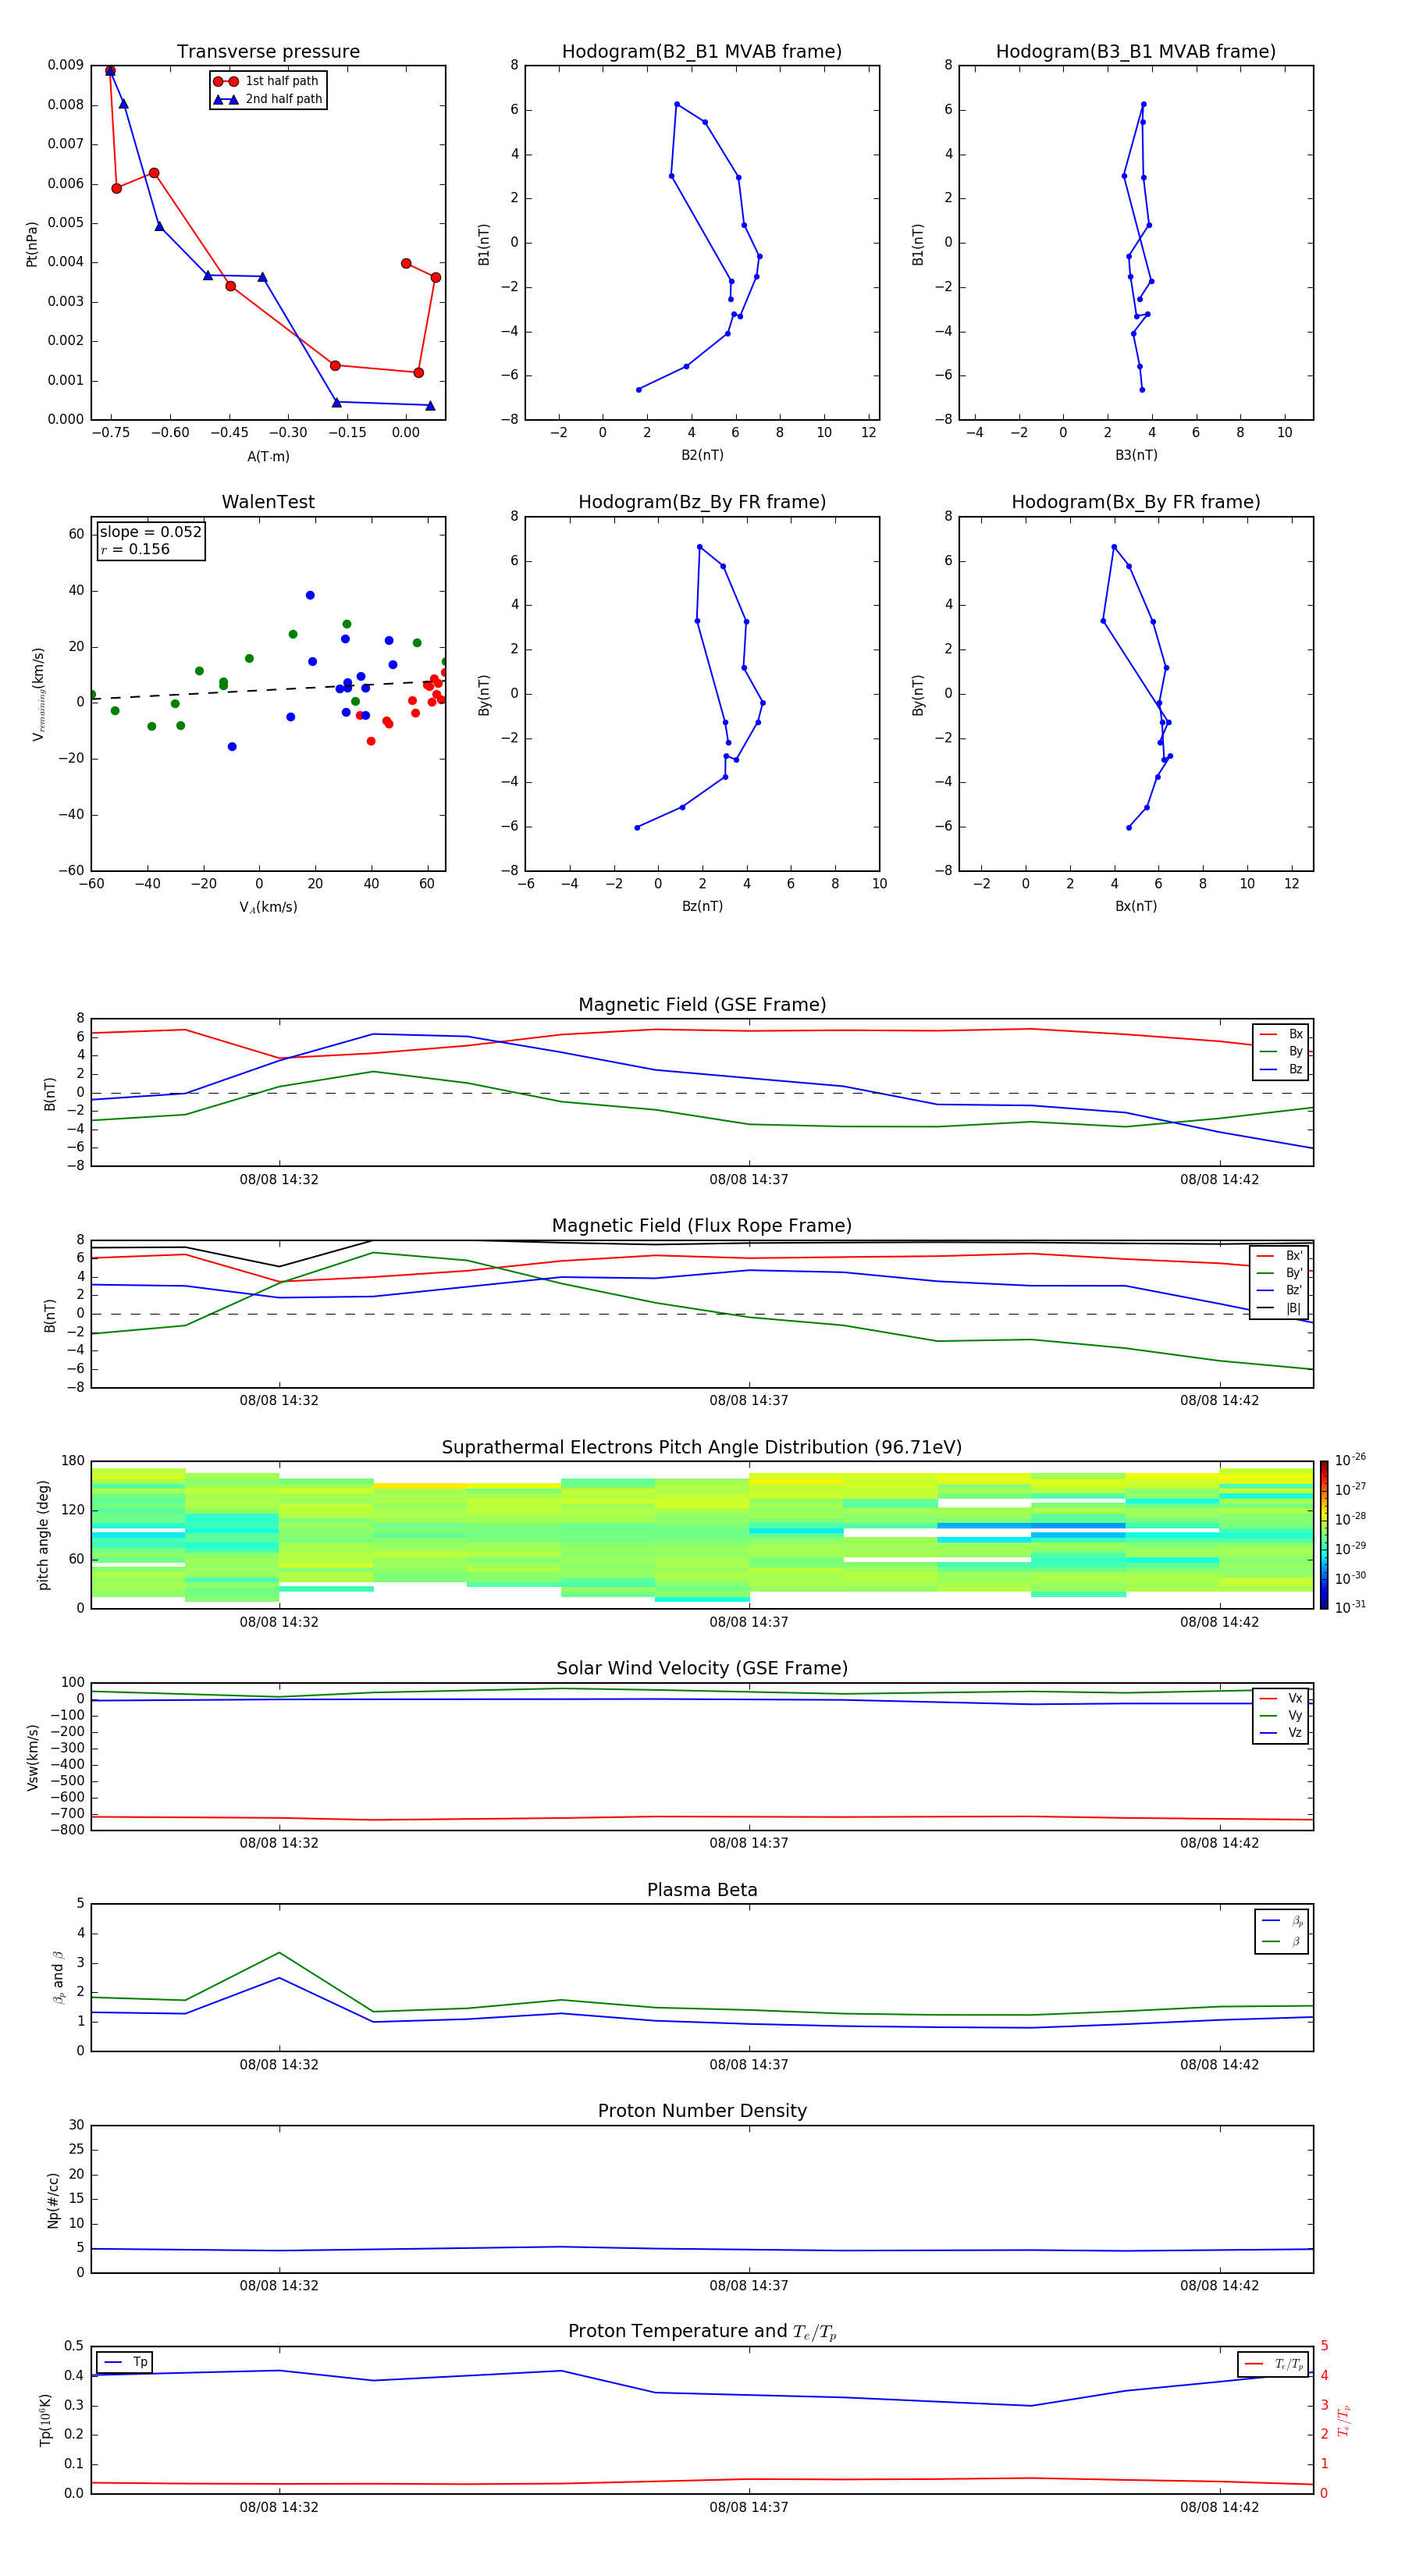Click '08/08 14:37' under GSE magnetic field plot
Image resolution: width=1405 pixels, height=2576 pixels.
tap(749, 1180)
